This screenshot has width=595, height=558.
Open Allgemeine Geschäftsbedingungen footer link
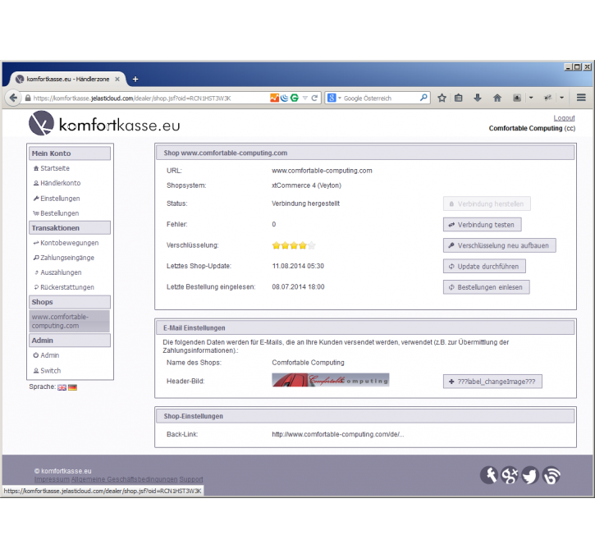pyautogui.click(x=125, y=479)
